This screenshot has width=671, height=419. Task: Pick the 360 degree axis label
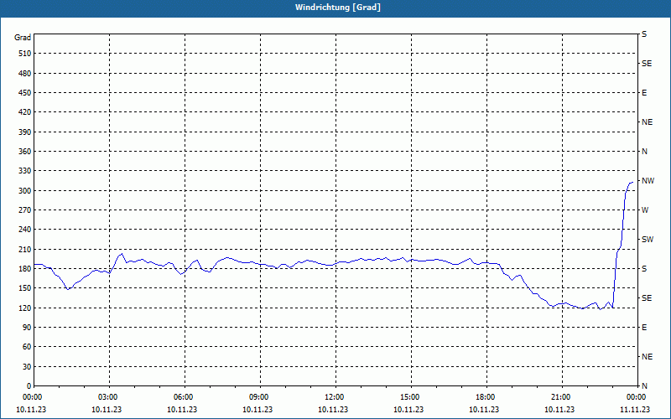[x=25, y=152]
